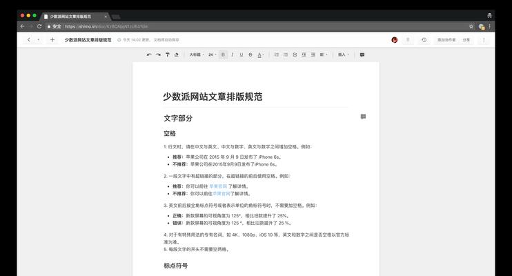
Task: Expand dropdown arrow next to back chevron
Action: click(x=38, y=40)
